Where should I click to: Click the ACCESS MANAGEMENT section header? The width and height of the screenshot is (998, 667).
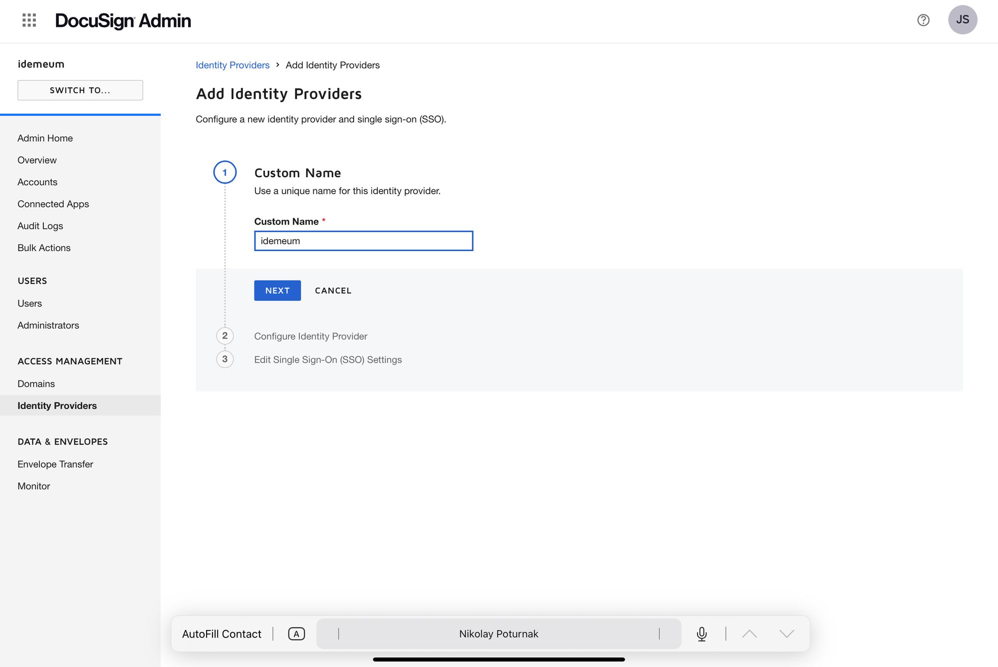(70, 361)
